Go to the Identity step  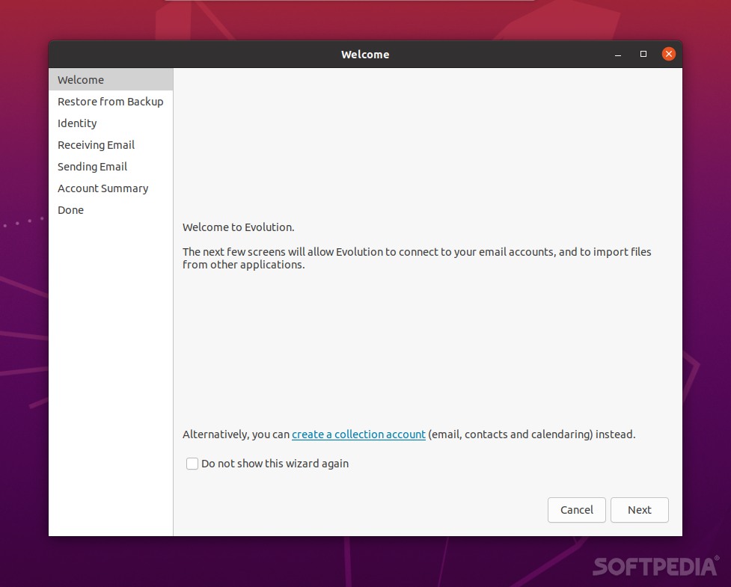(111, 123)
